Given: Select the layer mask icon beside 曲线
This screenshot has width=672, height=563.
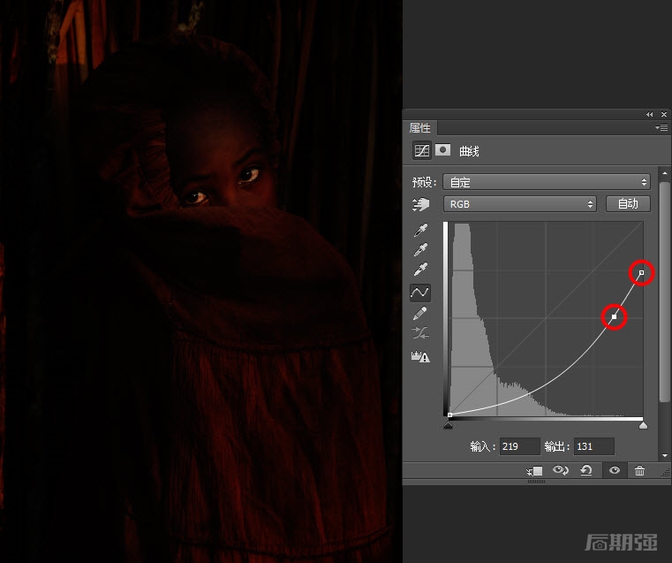Looking at the screenshot, I should (442, 150).
